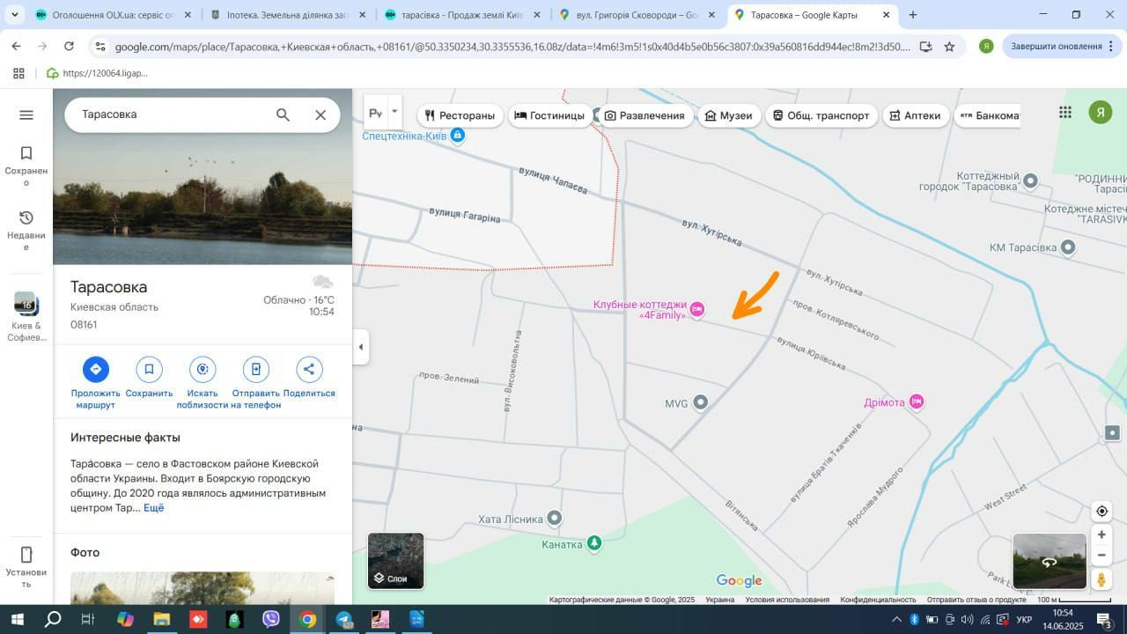Center map with My Location button
The width and height of the screenshot is (1127, 634).
click(1101, 511)
